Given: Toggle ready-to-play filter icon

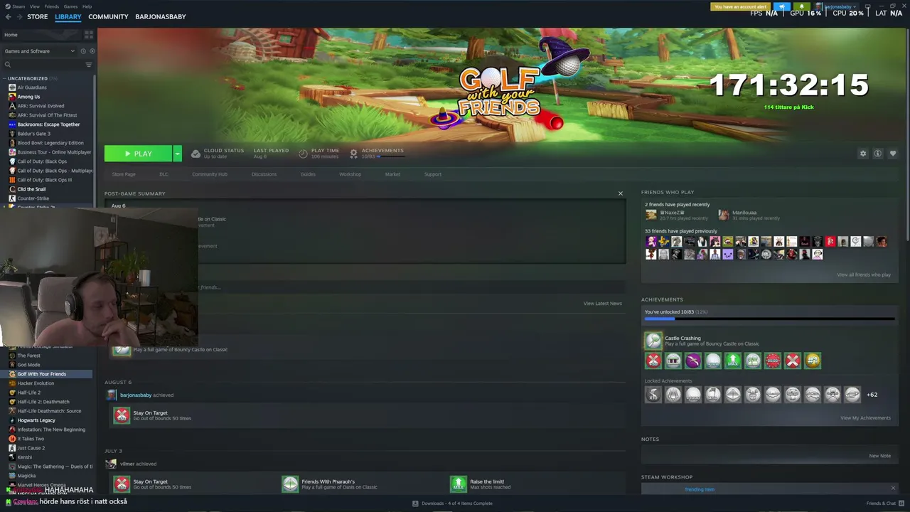Looking at the screenshot, I should click(x=92, y=51).
